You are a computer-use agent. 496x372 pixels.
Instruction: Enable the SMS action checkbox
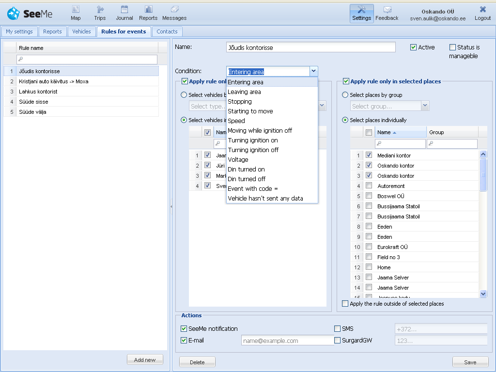point(338,329)
